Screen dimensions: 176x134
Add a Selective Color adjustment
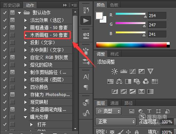[142, 92]
